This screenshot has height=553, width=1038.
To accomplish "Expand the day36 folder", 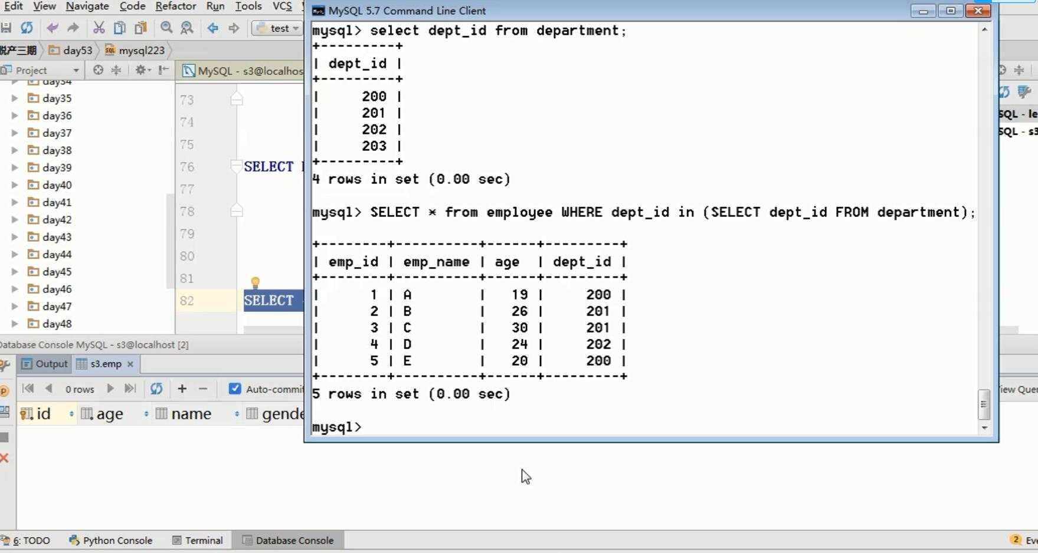I will pos(15,116).
